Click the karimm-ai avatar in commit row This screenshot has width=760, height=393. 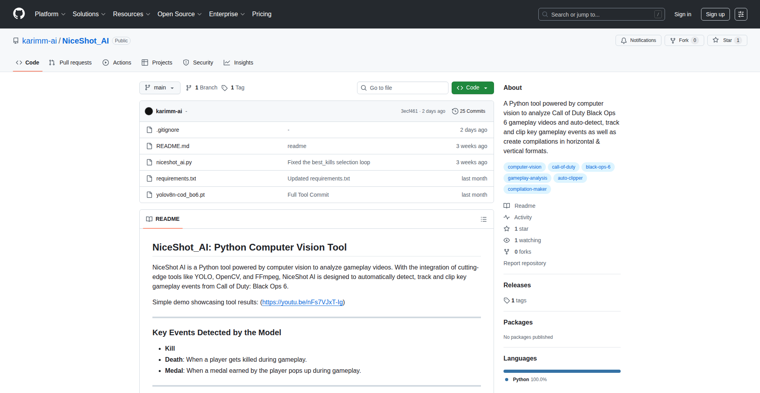pos(149,111)
